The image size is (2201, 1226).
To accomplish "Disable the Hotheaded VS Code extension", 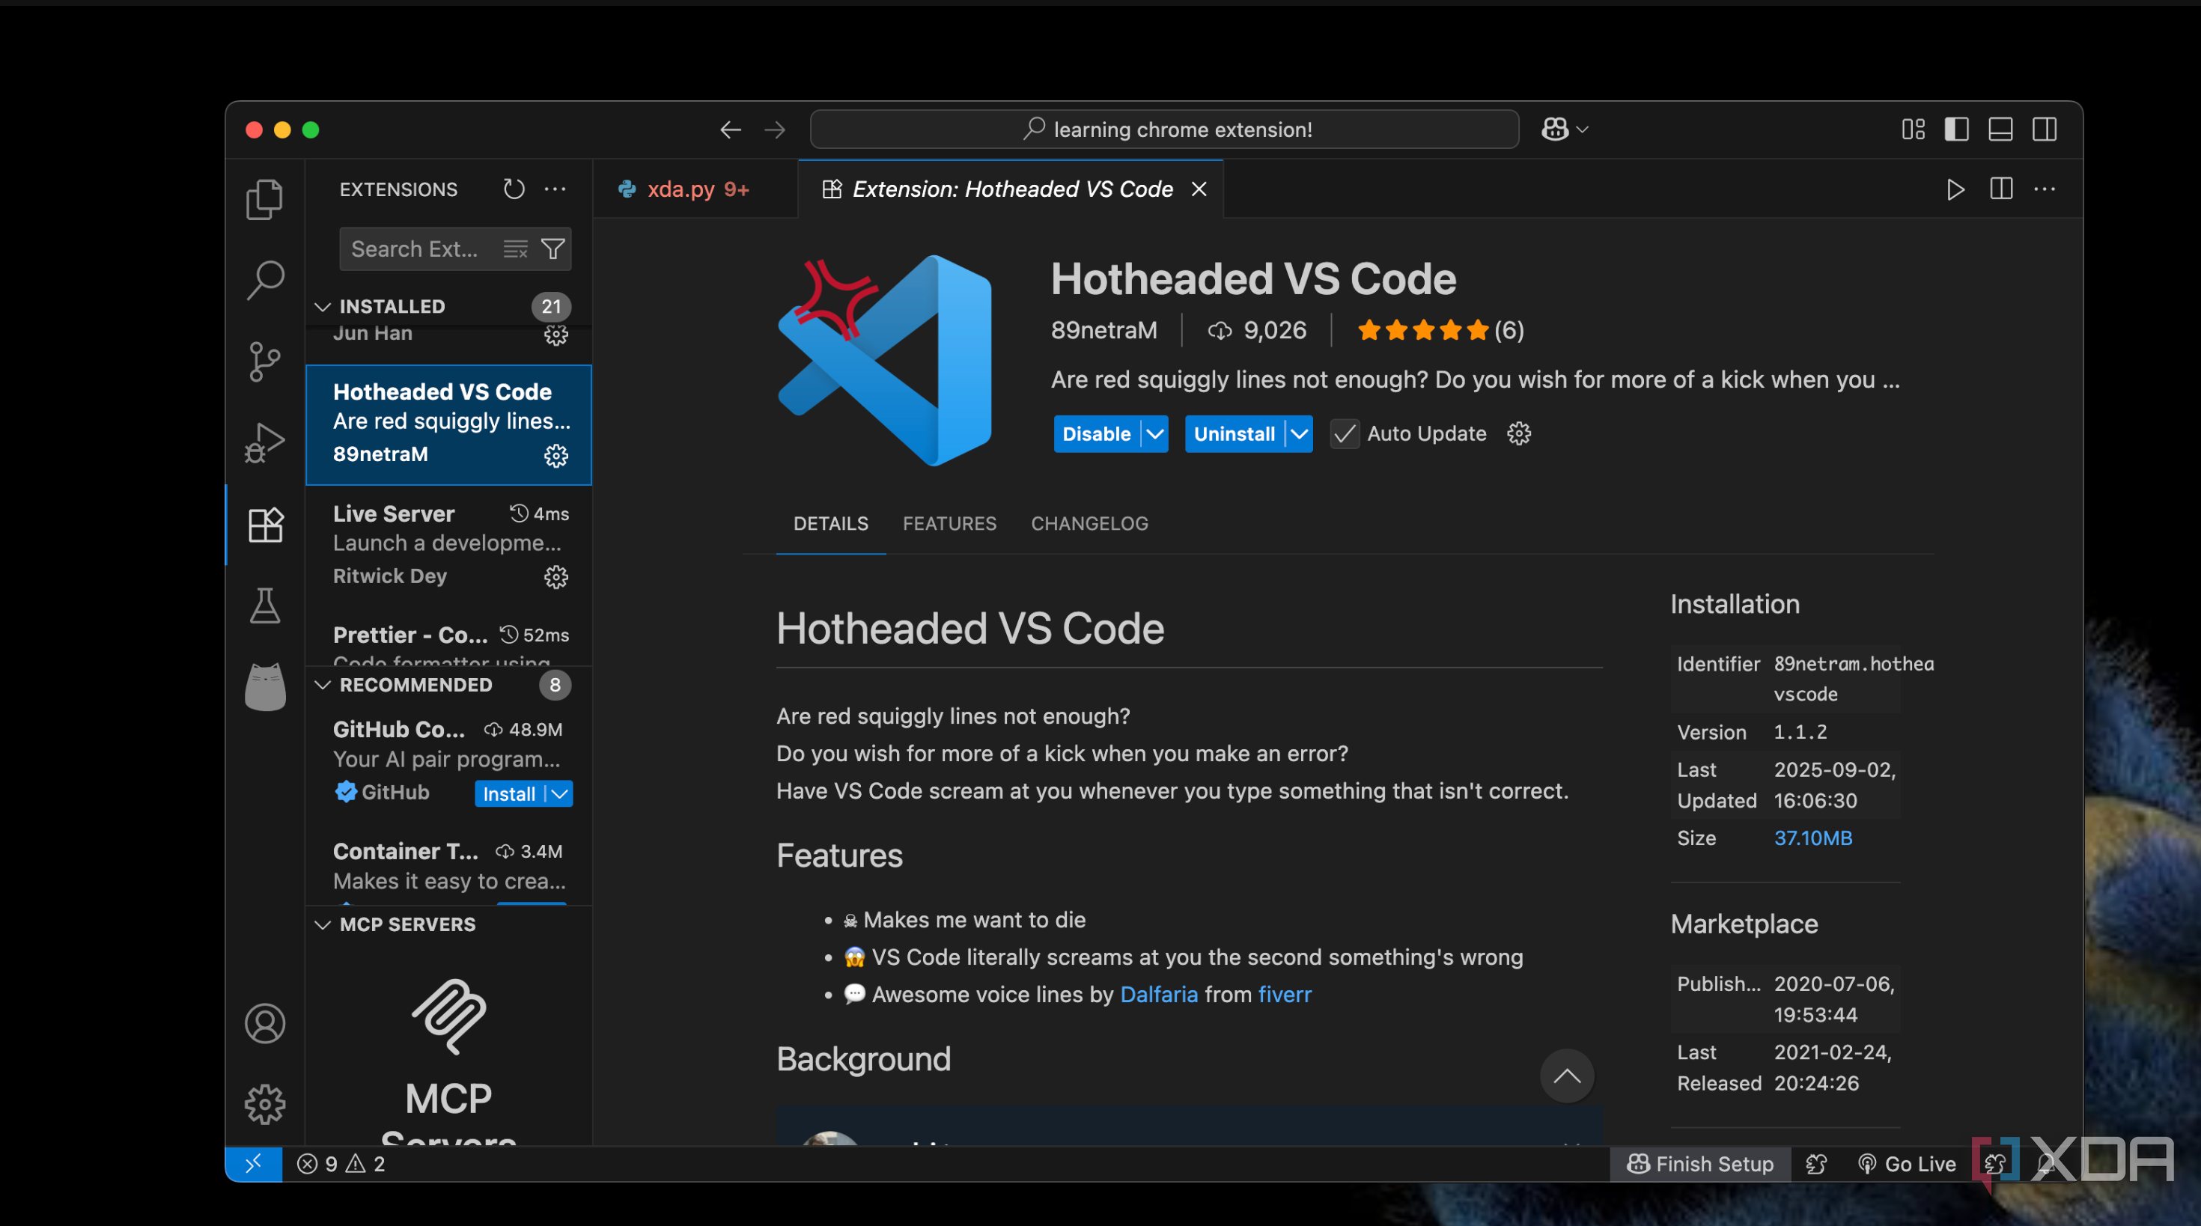I will point(1097,434).
